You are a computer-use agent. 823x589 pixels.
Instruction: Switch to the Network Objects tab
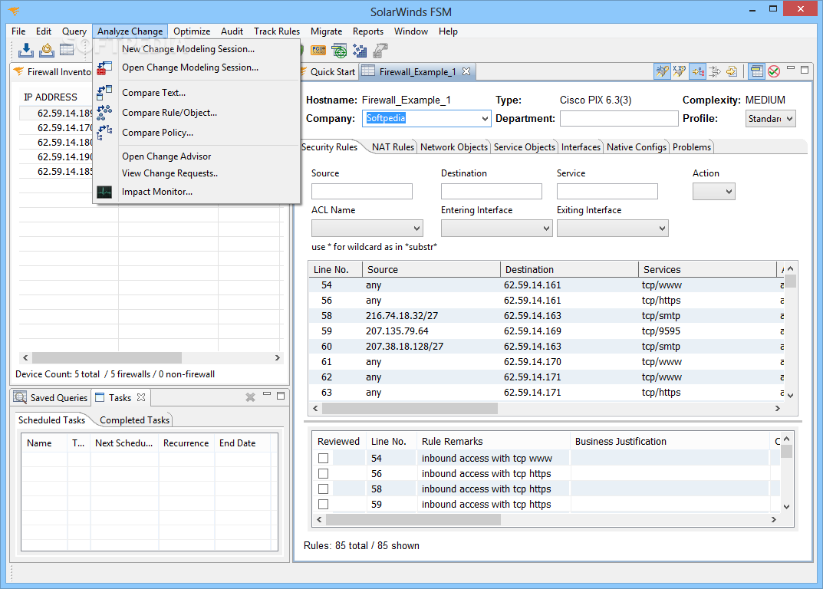coord(453,147)
